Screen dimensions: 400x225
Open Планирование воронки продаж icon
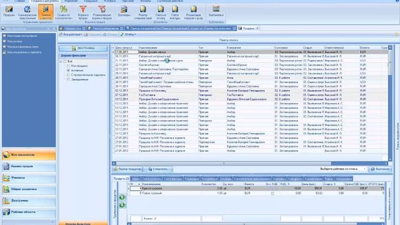(x=102, y=12)
